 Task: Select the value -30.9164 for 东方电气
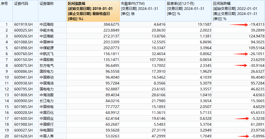click(x=257, y=65)
